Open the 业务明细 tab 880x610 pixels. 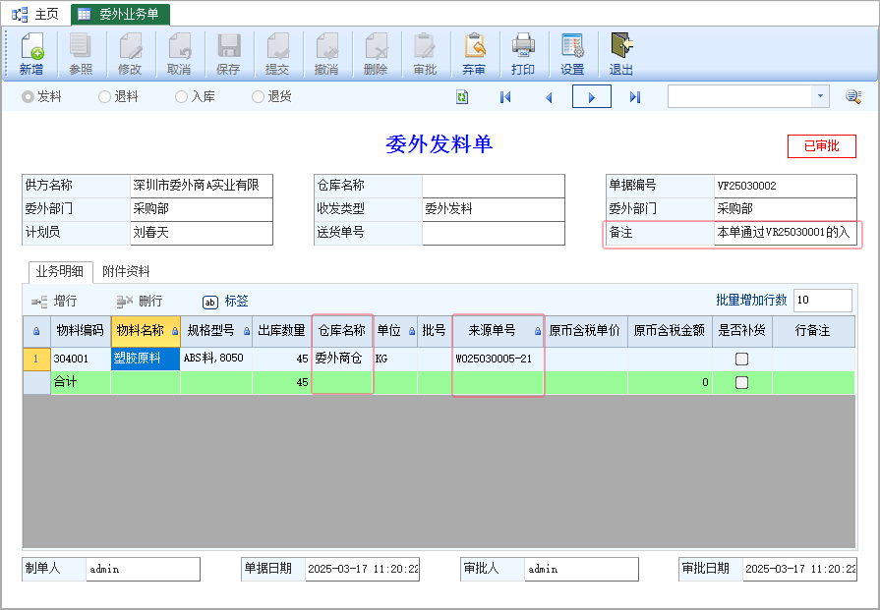click(x=60, y=272)
